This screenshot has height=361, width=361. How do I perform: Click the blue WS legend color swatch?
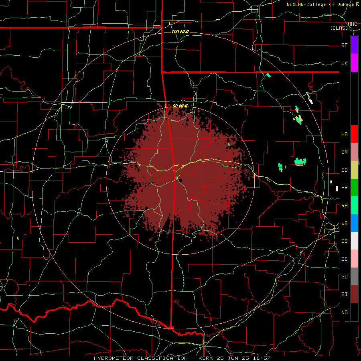[x=354, y=223]
